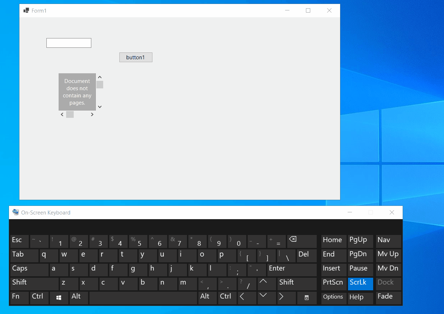Click the Insert key
Image resolution: width=444 pixels, height=314 pixels.
334,270
